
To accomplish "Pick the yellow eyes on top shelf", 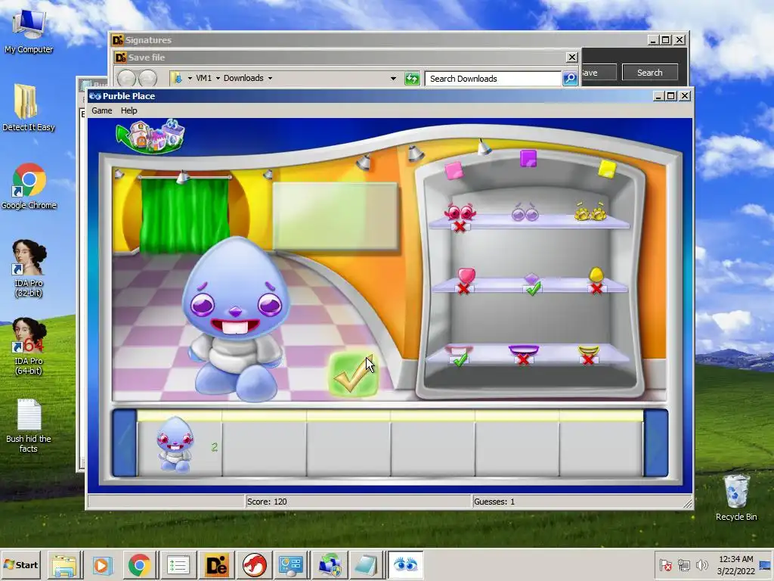I will 590,212.
